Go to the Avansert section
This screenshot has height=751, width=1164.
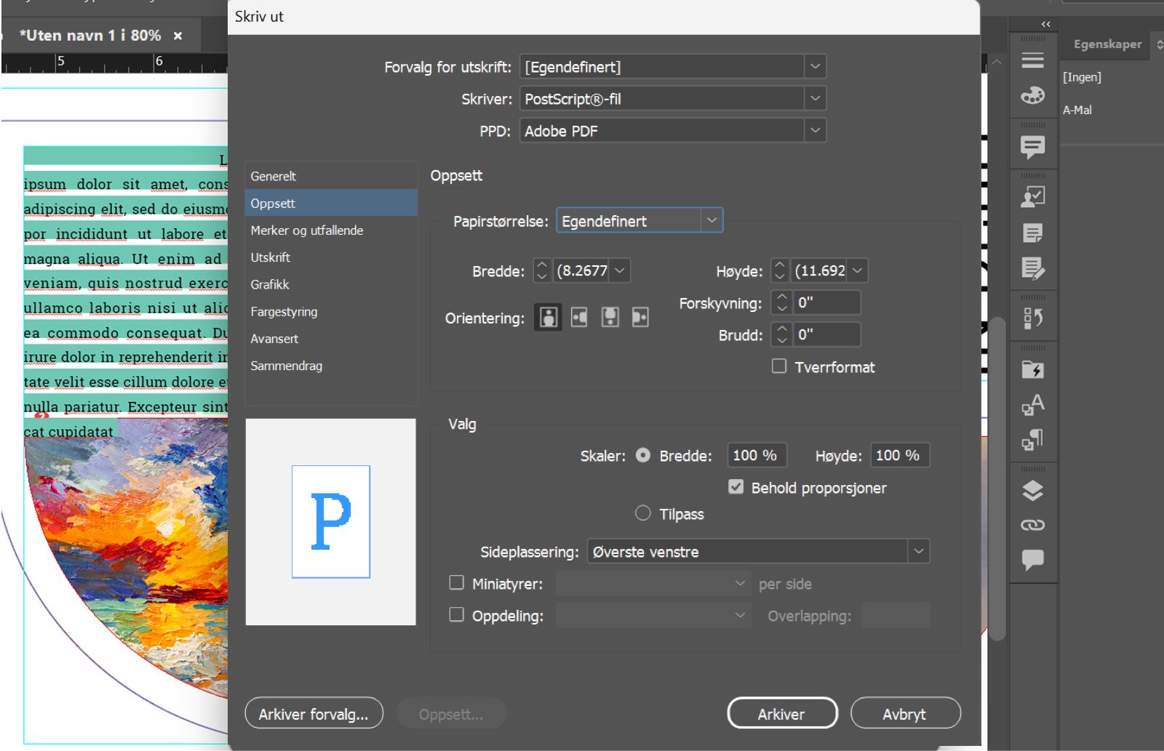point(331,339)
